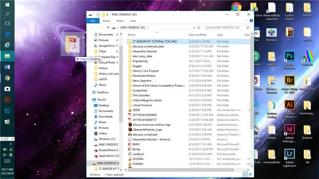Select the Engineering folder
The image size is (319, 179).
[x=140, y=61]
